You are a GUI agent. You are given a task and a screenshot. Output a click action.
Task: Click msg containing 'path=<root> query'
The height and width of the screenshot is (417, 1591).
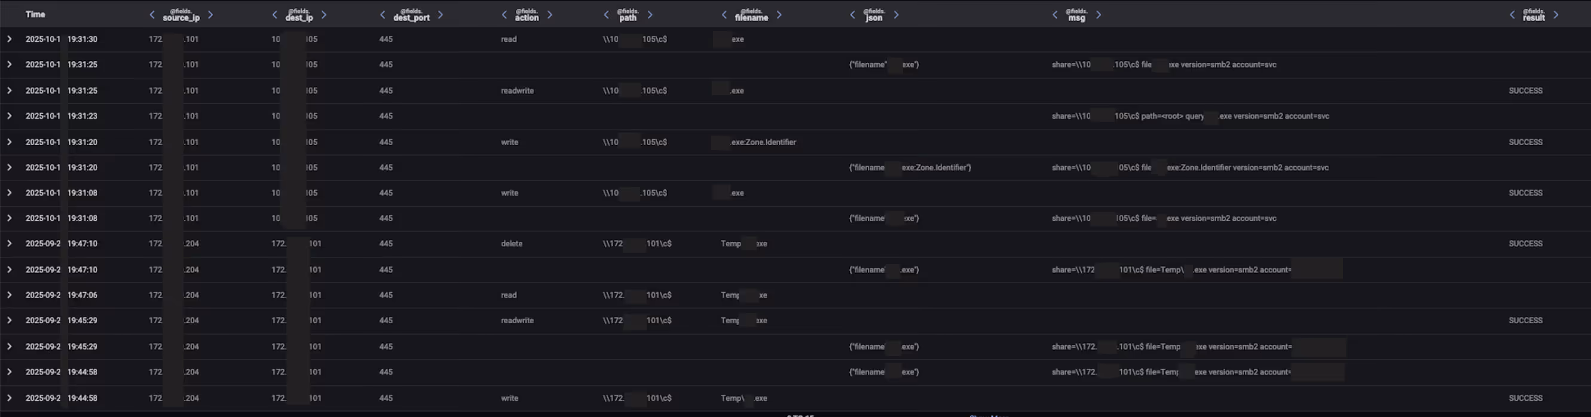[x=1191, y=115]
